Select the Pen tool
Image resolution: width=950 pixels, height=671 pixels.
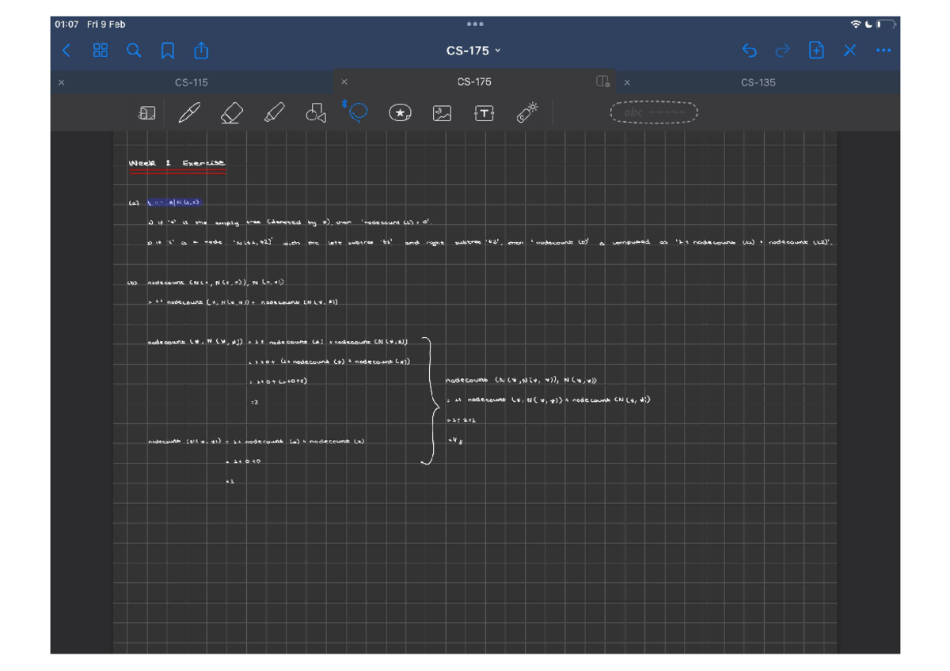tap(189, 113)
